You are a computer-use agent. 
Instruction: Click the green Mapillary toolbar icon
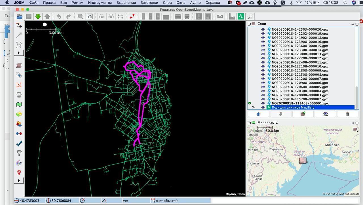pos(241,16)
